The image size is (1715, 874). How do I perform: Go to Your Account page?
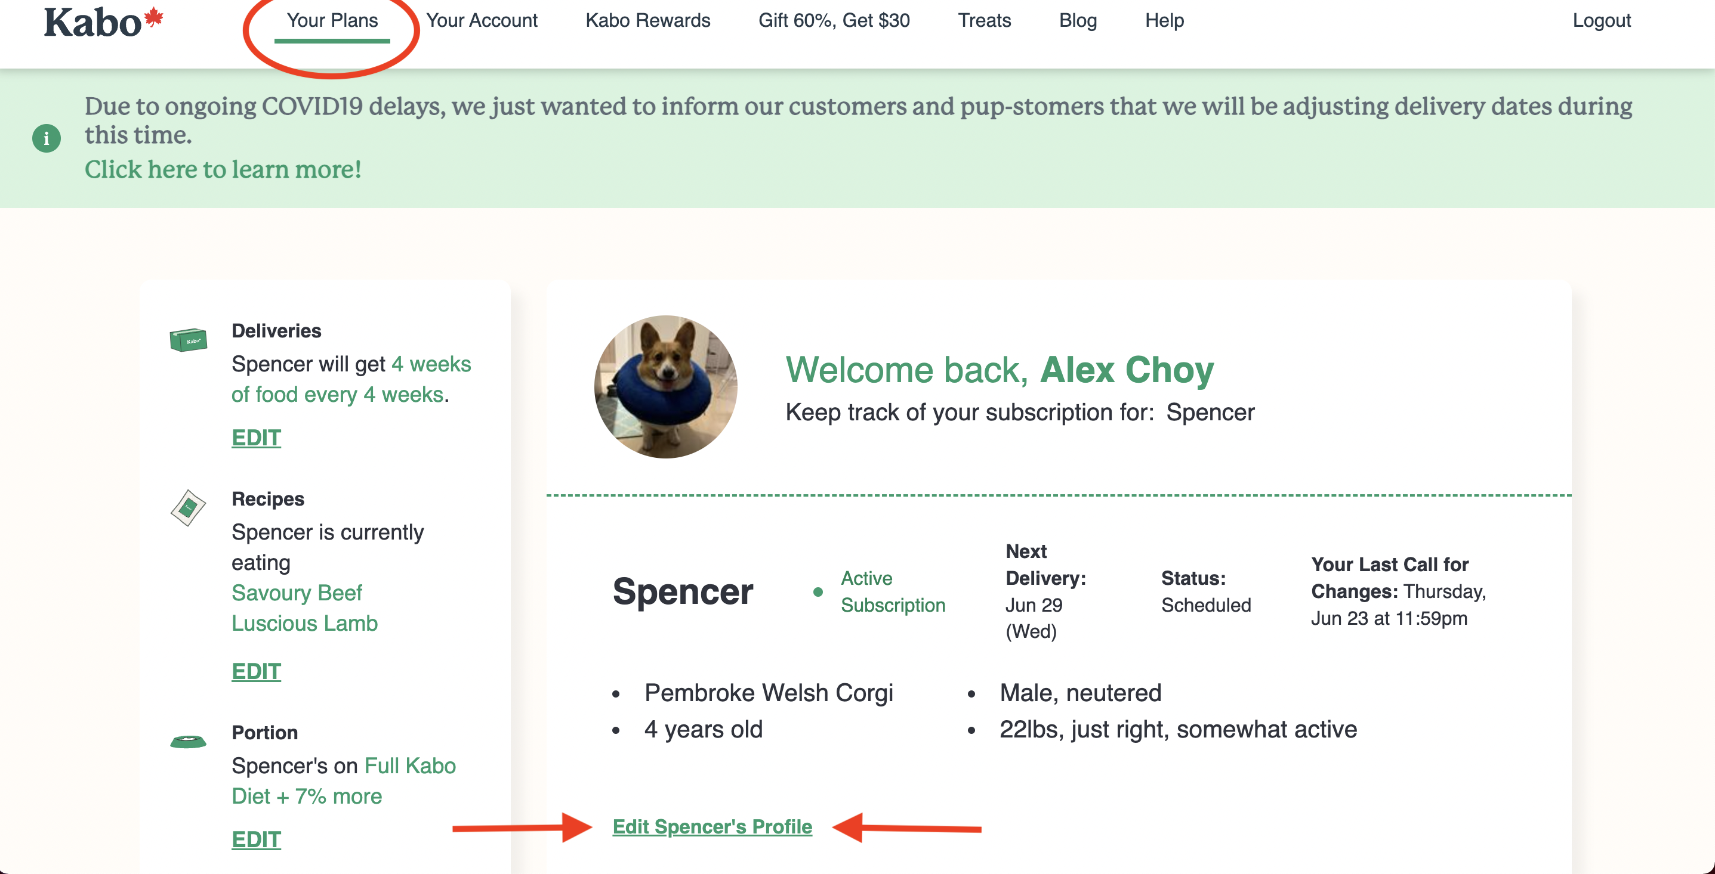[x=482, y=21]
